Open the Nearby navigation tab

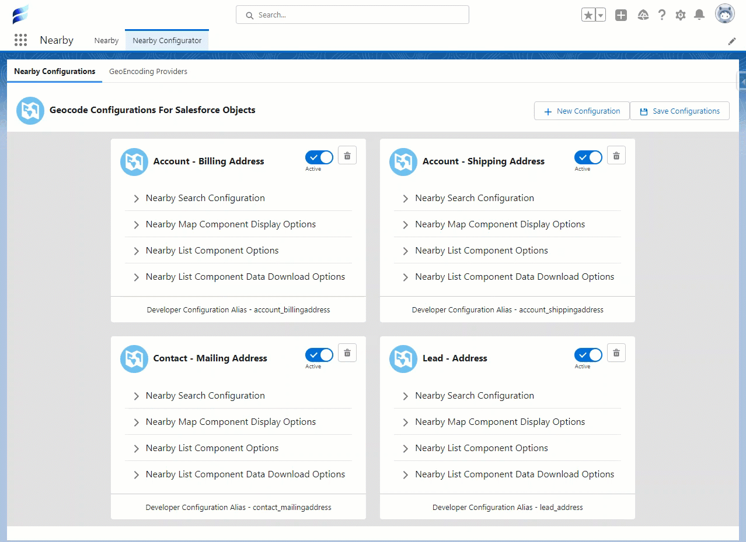(106, 41)
